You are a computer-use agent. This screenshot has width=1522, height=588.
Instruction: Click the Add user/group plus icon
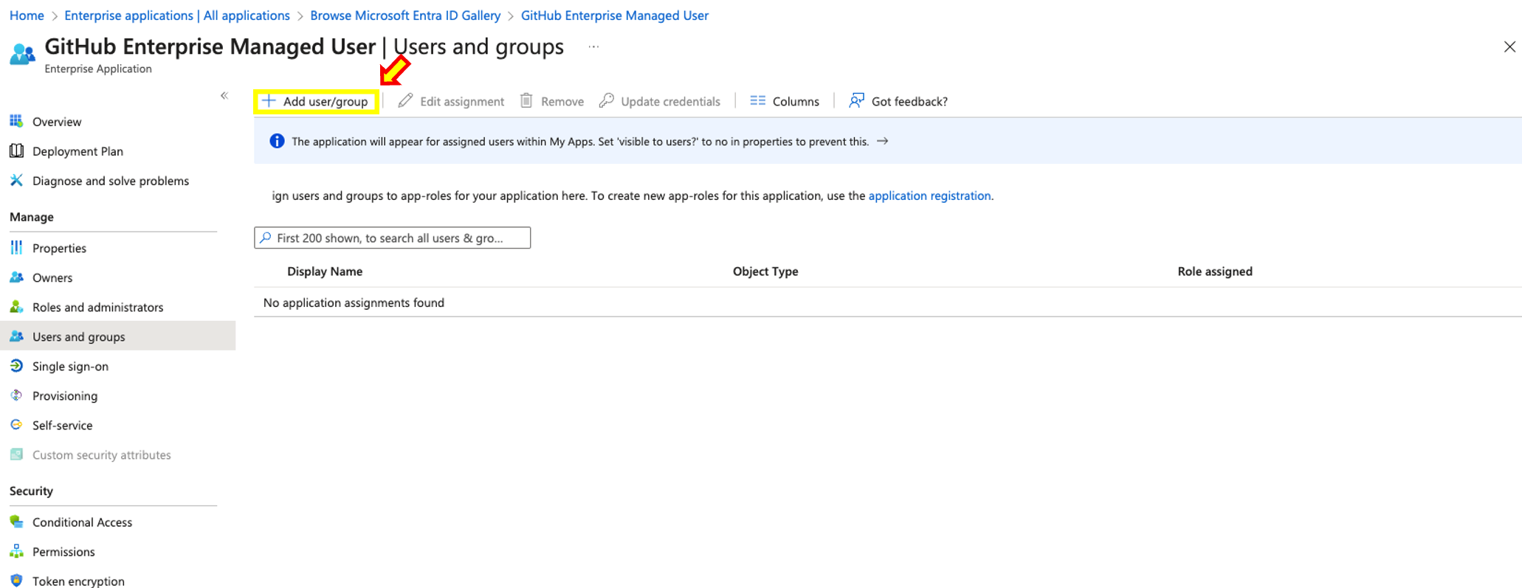269,101
